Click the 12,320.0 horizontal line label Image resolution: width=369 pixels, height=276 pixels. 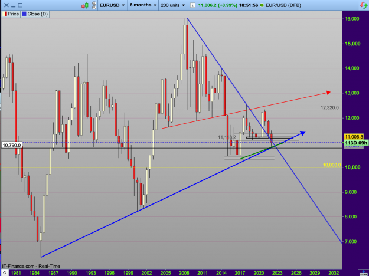[329, 108]
